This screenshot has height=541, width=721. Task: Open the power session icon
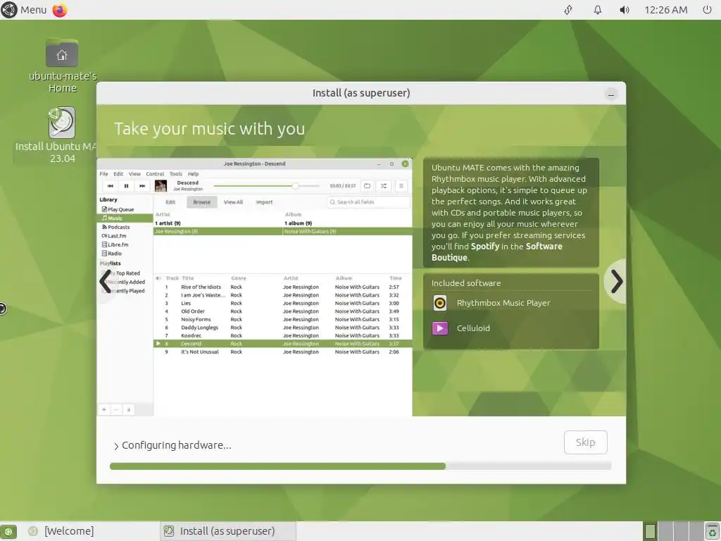click(x=707, y=10)
